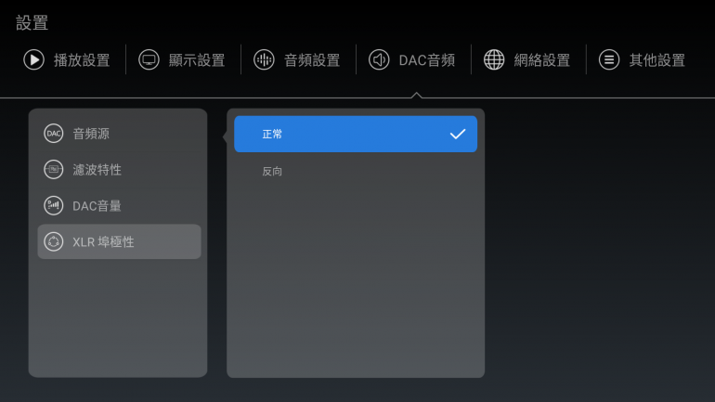Click the volume bars icon beside DAC音量

(53, 205)
